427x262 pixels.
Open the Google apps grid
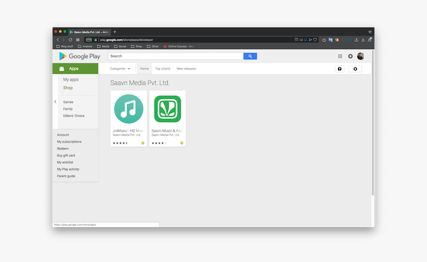340,56
